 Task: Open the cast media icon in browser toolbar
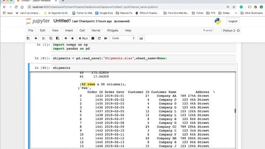[x=249, y=7]
